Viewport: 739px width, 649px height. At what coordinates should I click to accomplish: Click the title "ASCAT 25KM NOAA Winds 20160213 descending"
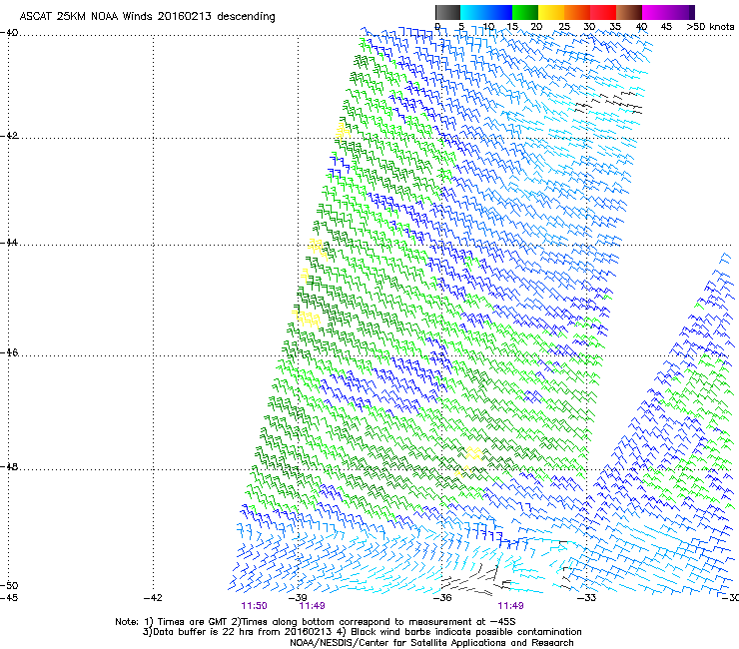pos(147,17)
